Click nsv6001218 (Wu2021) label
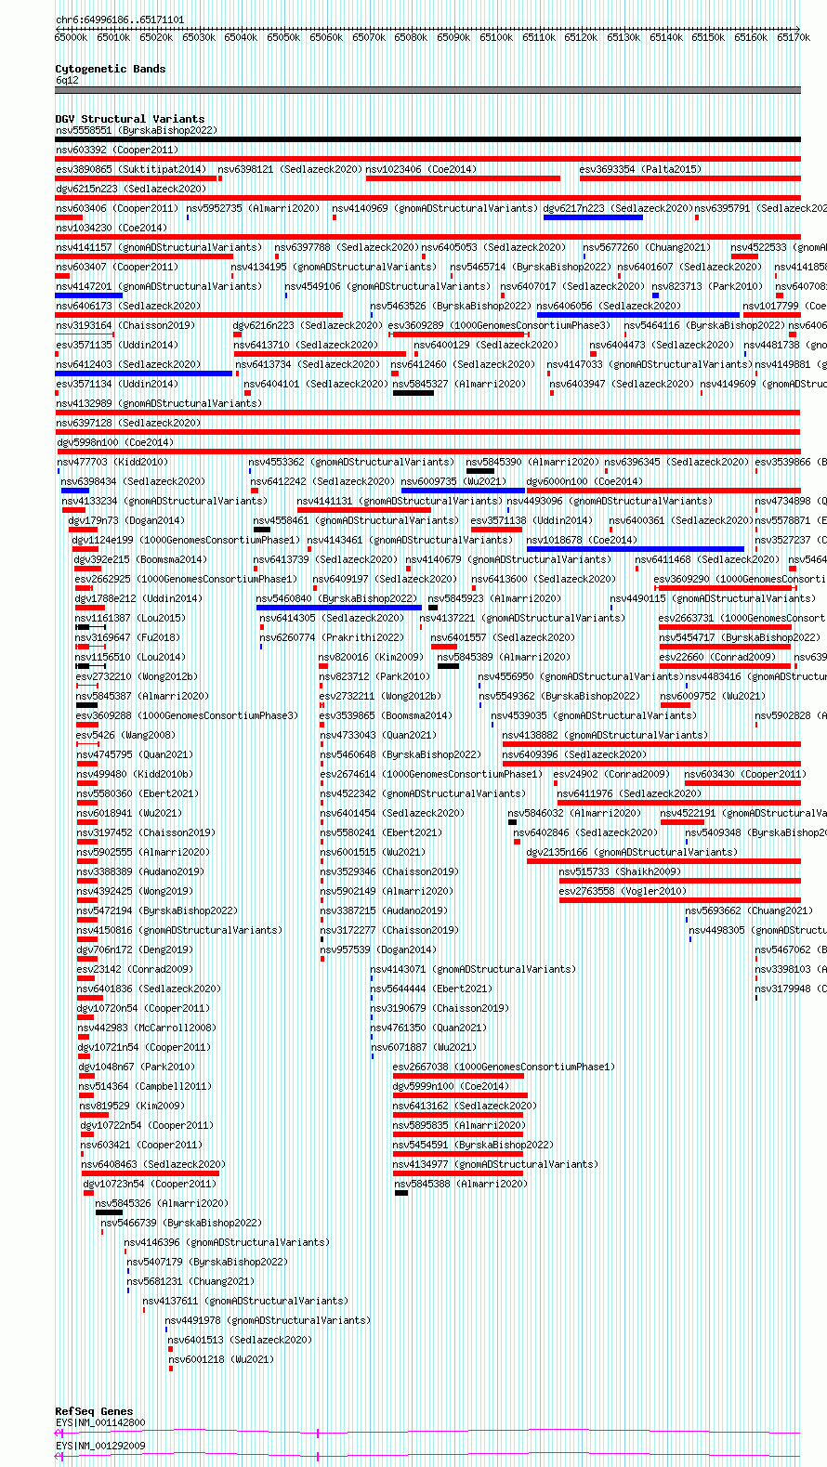The image size is (827, 1467). [221, 1359]
